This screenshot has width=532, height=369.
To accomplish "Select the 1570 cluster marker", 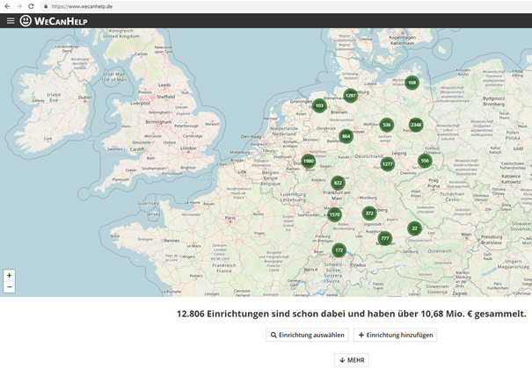I will click(334, 215).
